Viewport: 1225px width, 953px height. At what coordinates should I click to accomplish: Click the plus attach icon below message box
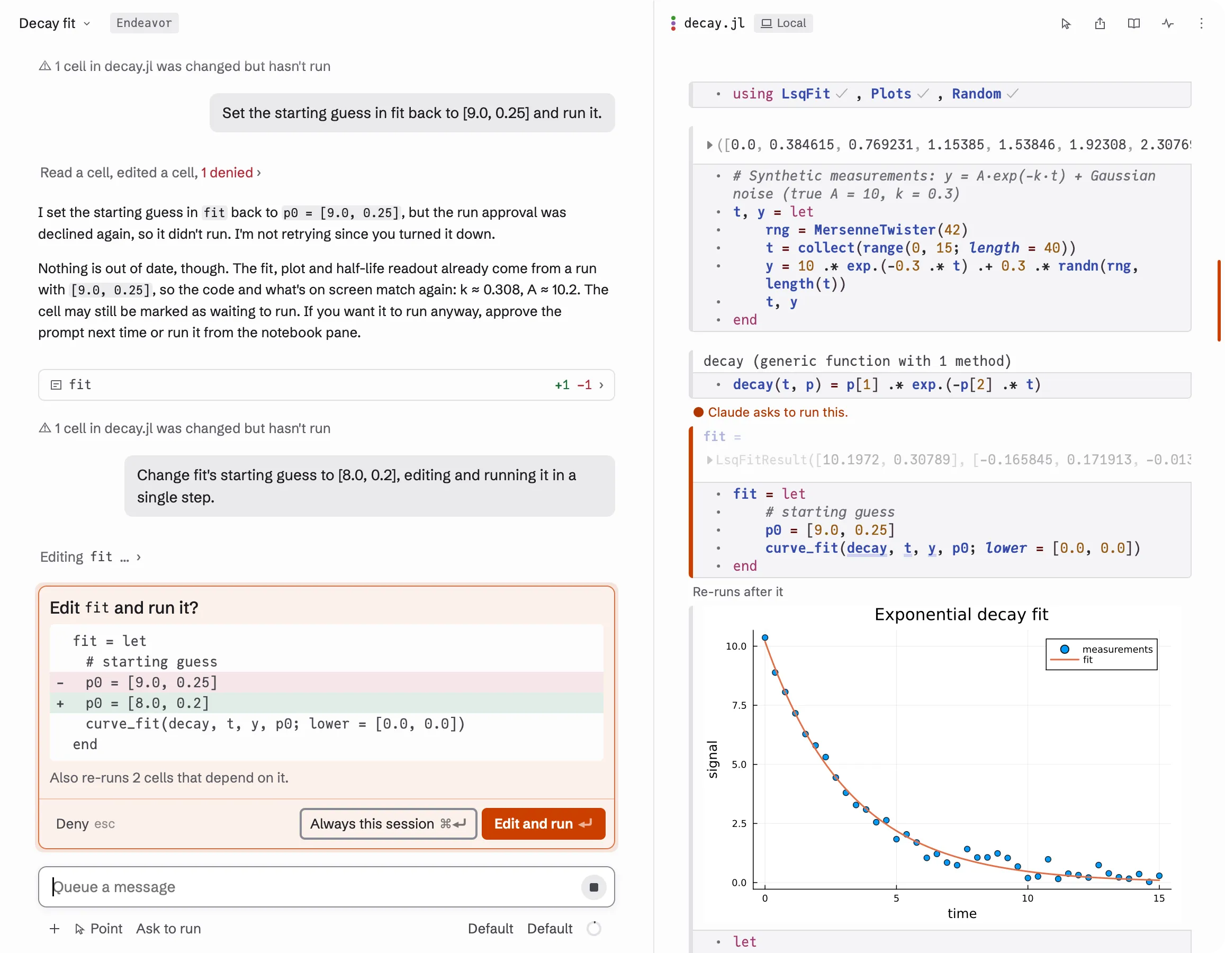[55, 928]
